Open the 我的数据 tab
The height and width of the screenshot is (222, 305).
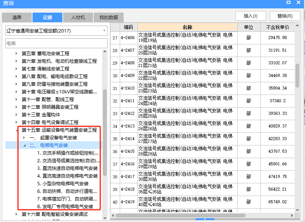[x=109, y=18]
